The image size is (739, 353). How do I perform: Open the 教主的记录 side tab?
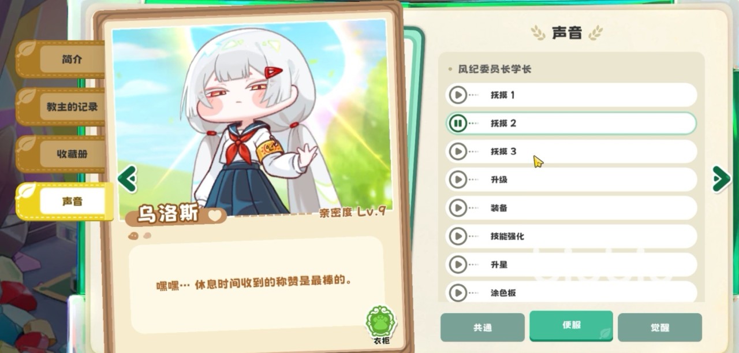72,107
